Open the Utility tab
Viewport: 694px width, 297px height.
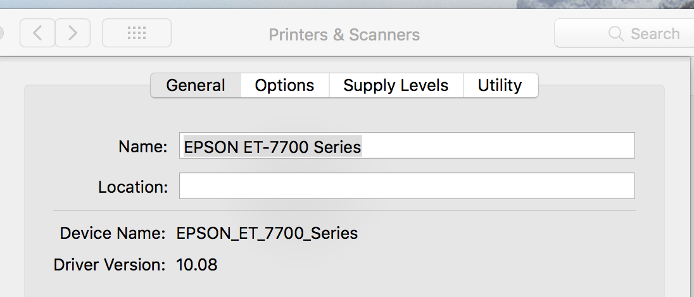point(500,85)
